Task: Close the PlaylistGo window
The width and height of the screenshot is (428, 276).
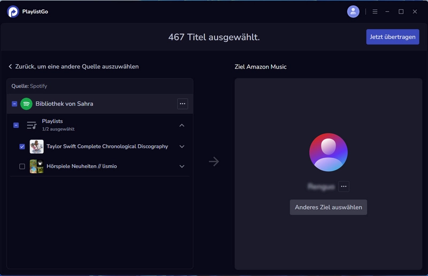Action: pos(415,11)
